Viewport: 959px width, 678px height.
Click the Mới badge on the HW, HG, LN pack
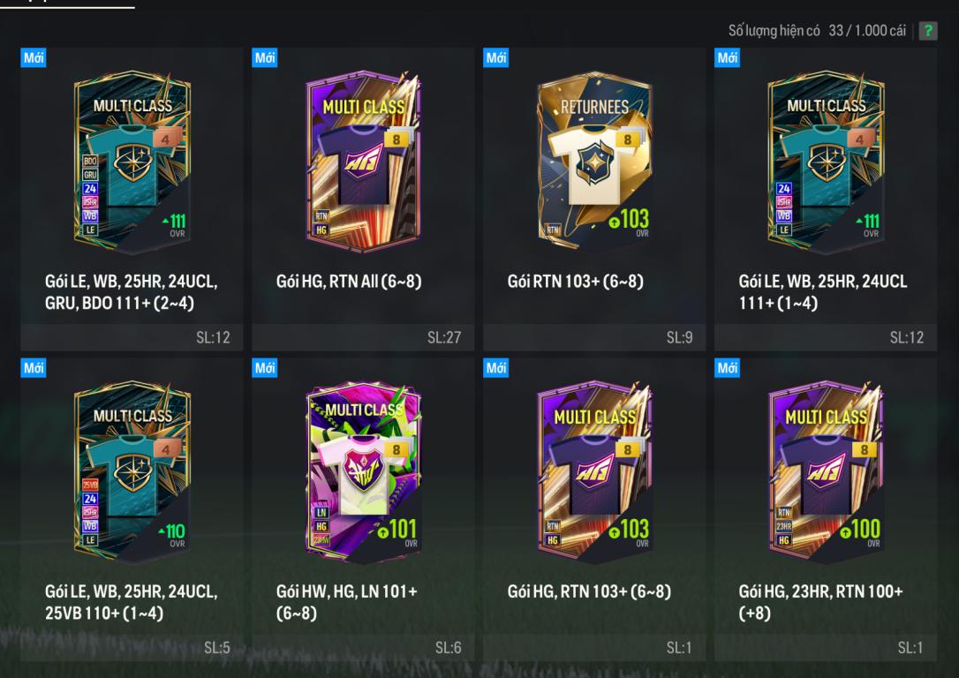tap(265, 367)
